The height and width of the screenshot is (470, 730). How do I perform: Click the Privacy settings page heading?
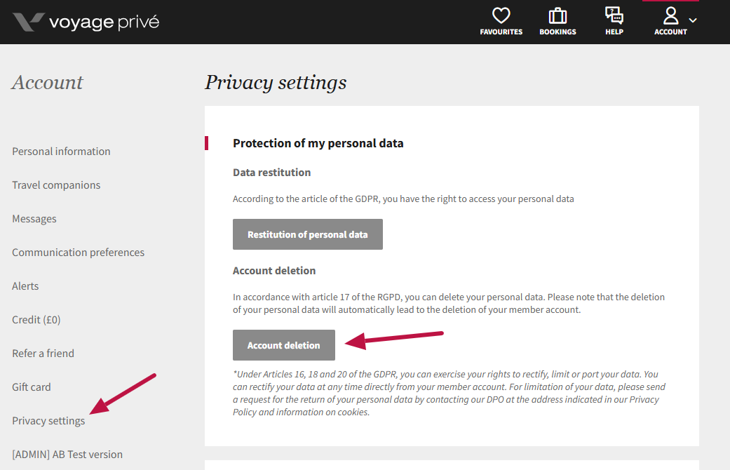tap(276, 83)
